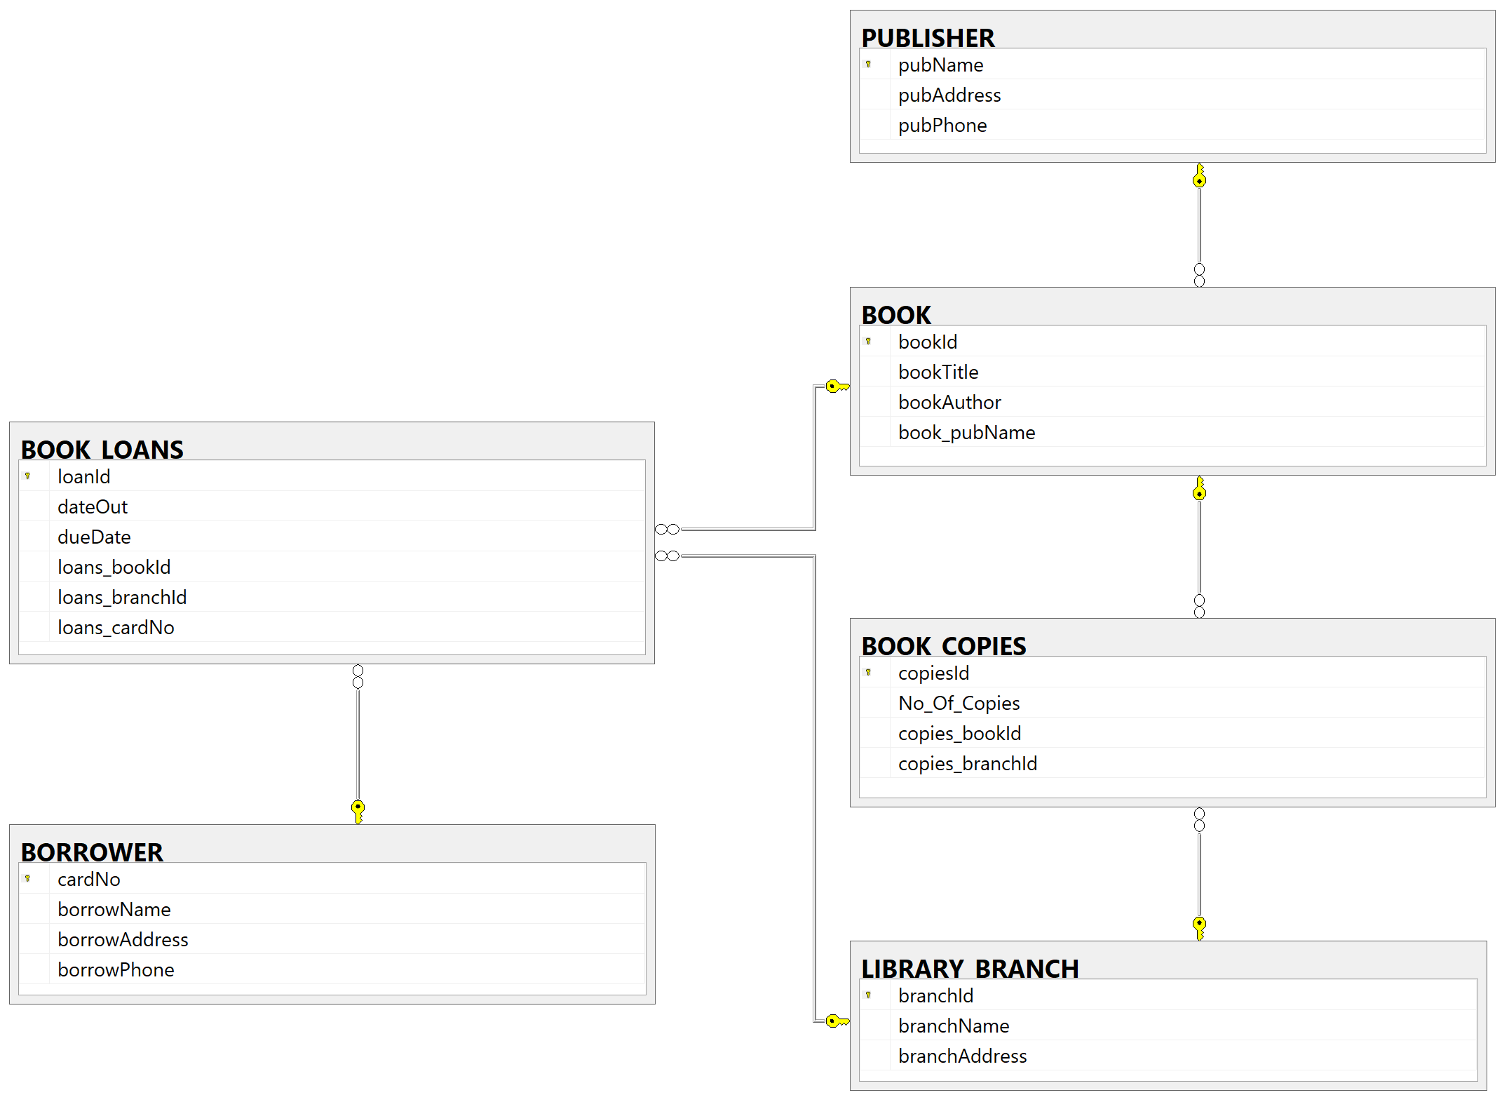Select the pubPhone column

pyautogui.click(x=942, y=125)
